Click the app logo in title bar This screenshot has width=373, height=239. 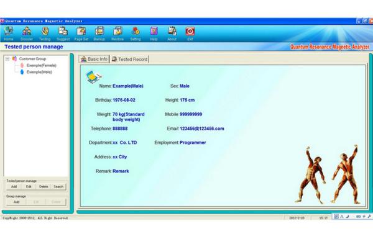(x=2, y=21)
